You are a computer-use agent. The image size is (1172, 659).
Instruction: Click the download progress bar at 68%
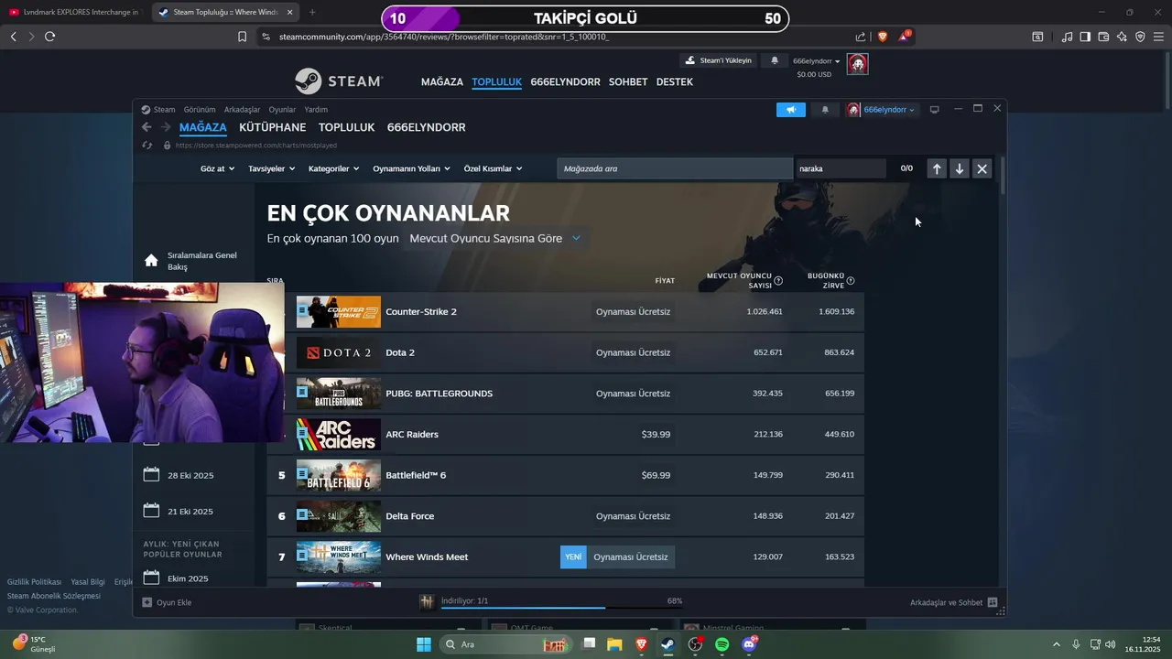(x=561, y=607)
